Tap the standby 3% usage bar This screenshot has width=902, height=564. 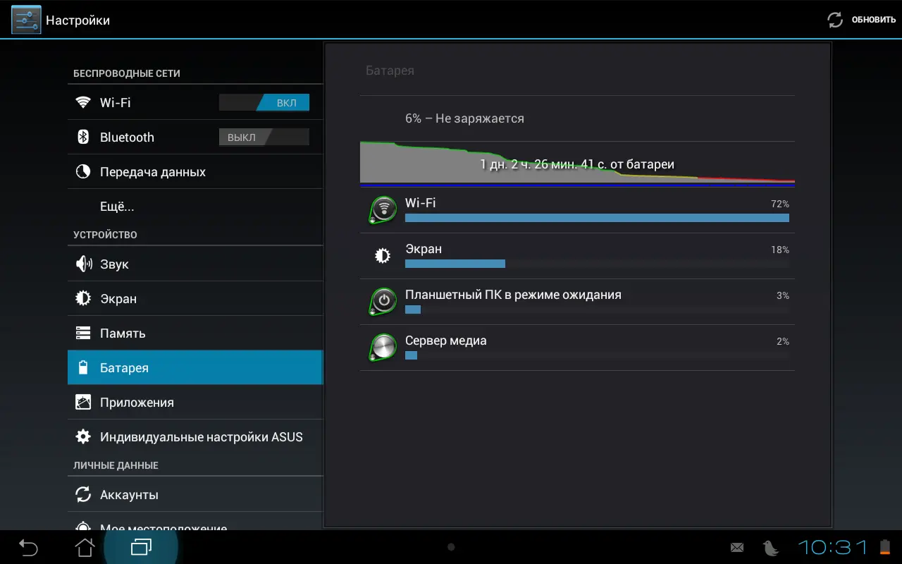click(597, 309)
